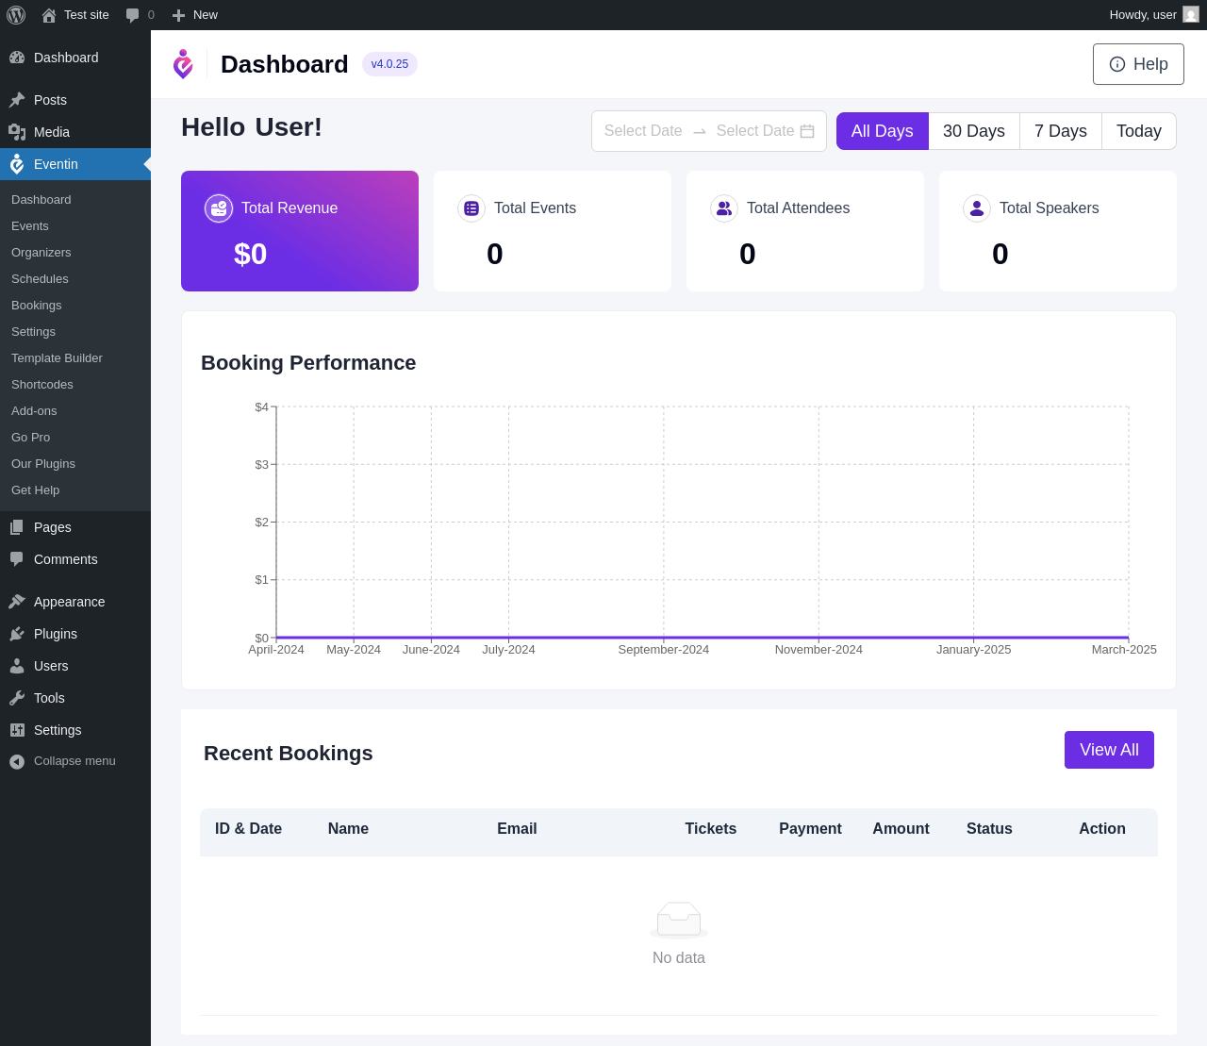Go to Template Builder submenu item
This screenshot has height=1046, width=1207.
pyautogui.click(x=57, y=358)
